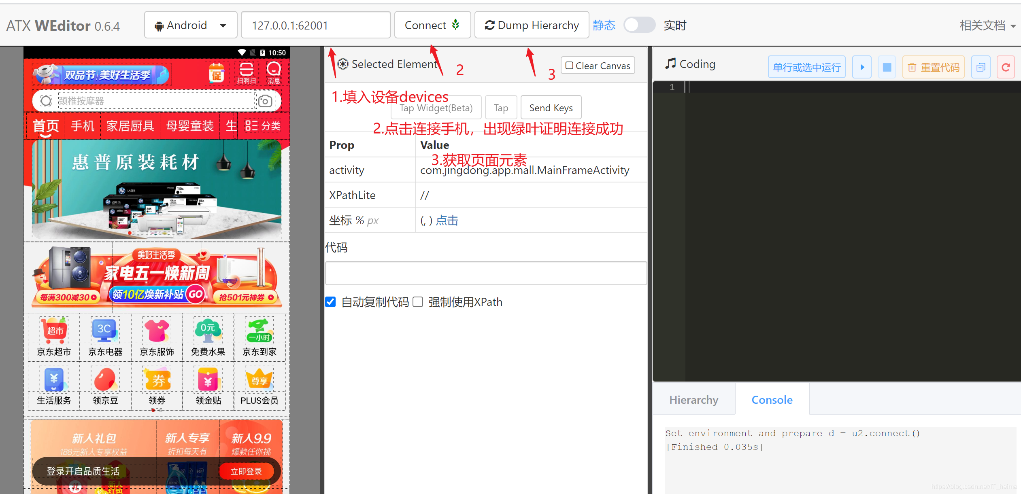This screenshot has height=494, width=1021.
Task: Tap the 每满300减30 button
Action: 67,297
